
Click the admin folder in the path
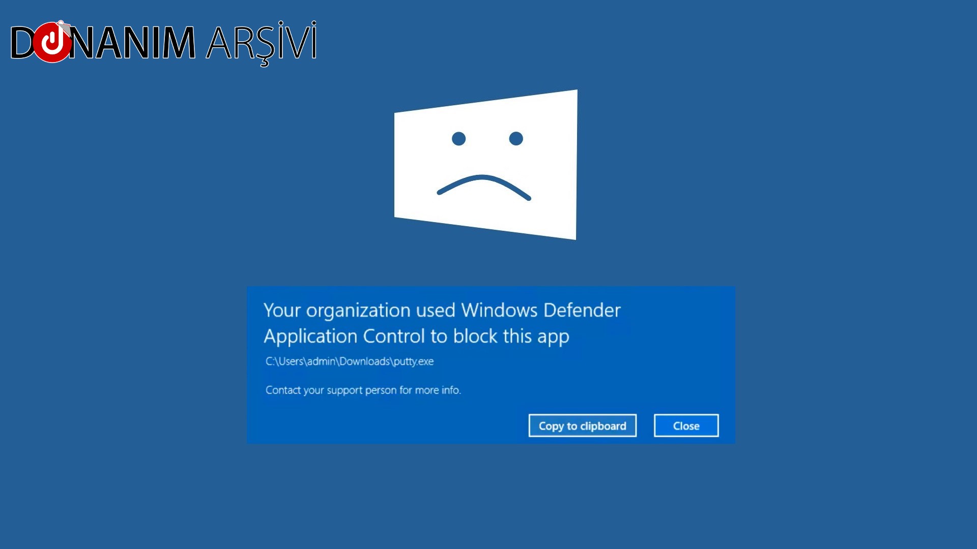(321, 361)
